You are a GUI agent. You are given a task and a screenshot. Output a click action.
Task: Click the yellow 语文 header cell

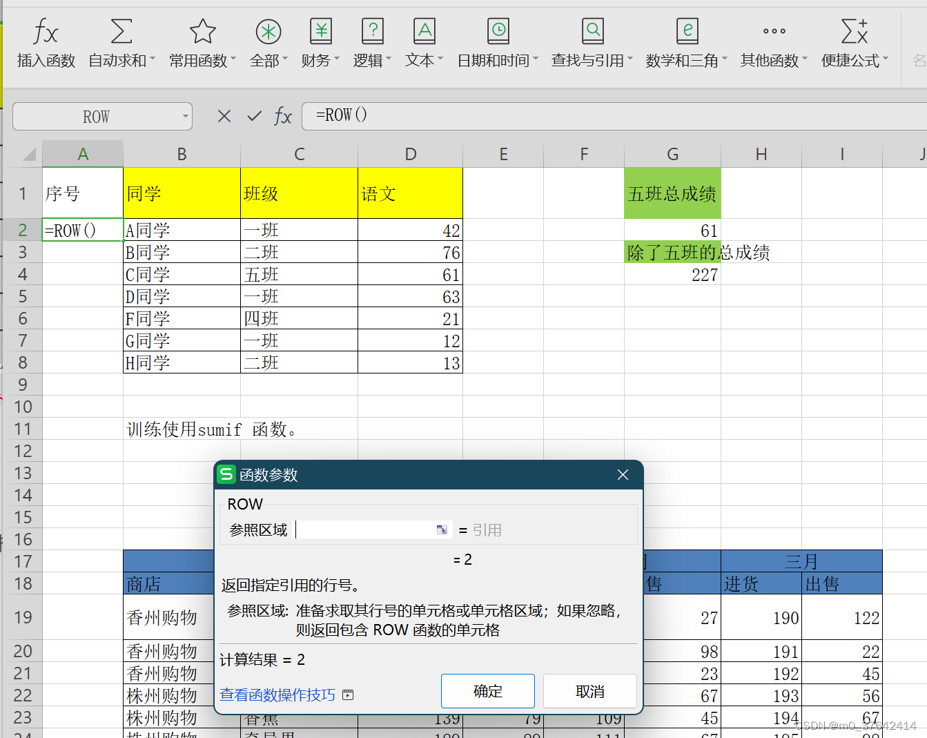pos(410,193)
